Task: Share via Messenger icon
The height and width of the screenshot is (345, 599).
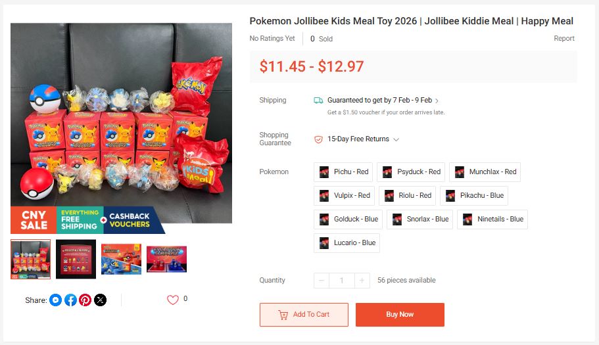Action: tap(55, 300)
